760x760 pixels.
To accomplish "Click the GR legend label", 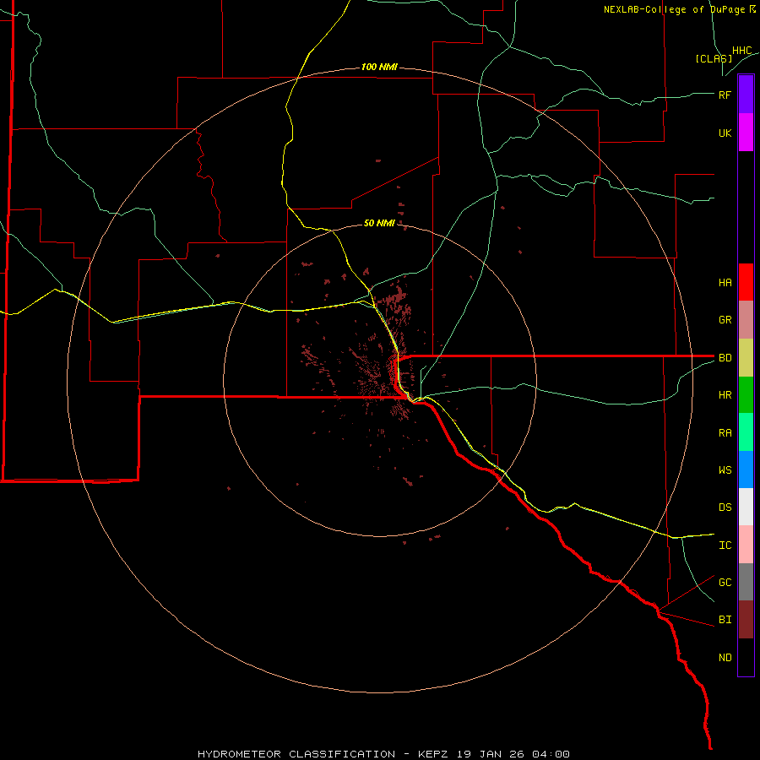I will click(725, 320).
